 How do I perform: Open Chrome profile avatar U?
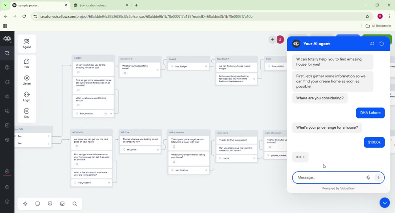[x=380, y=16]
